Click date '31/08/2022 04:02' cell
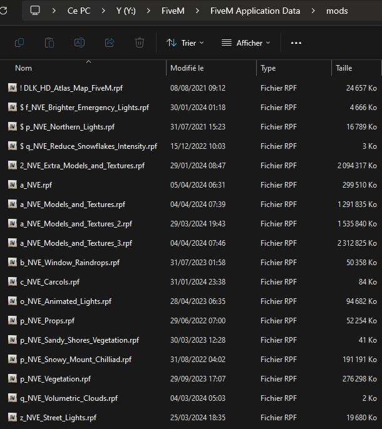This screenshot has width=382, height=429. (198, 359)
